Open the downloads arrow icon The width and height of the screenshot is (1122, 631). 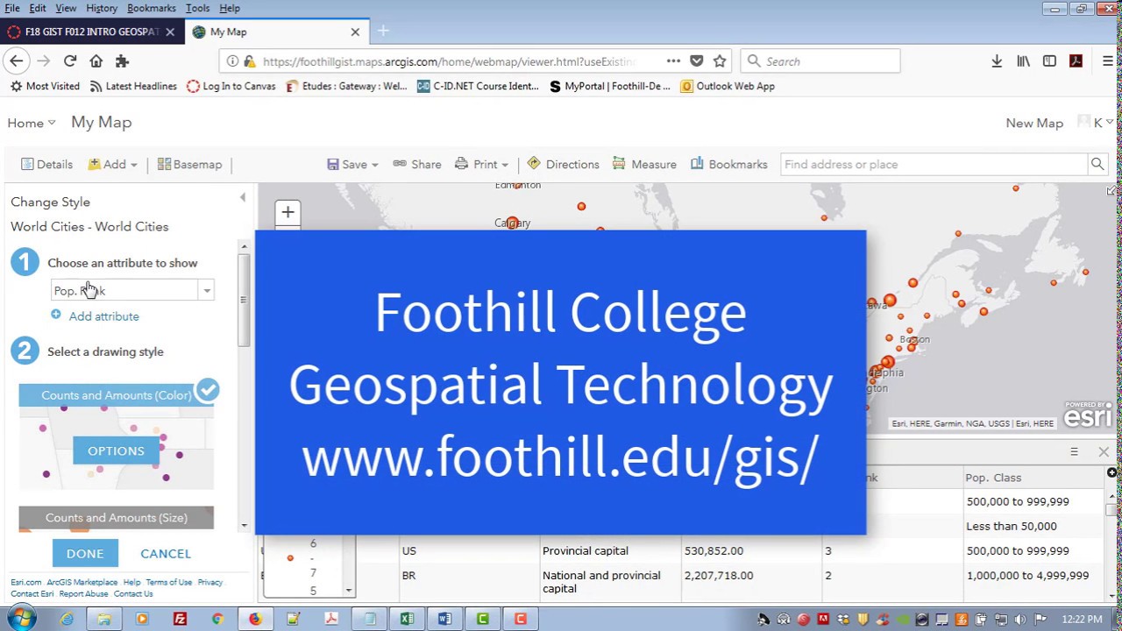[x=997, y=61]
